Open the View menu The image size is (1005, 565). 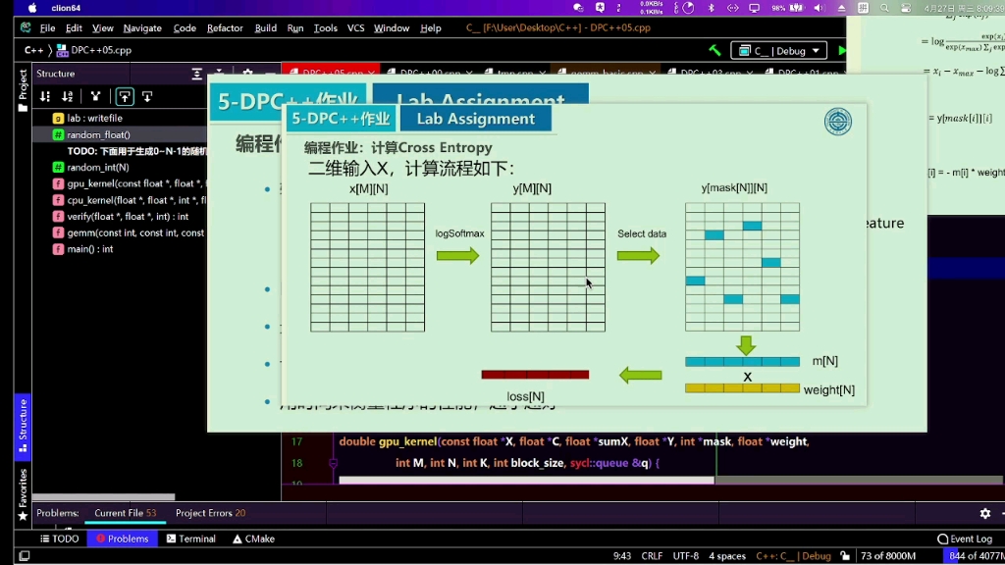102,28
